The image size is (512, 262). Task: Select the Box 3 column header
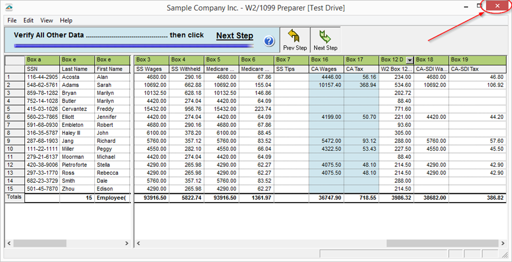(151, 60)
